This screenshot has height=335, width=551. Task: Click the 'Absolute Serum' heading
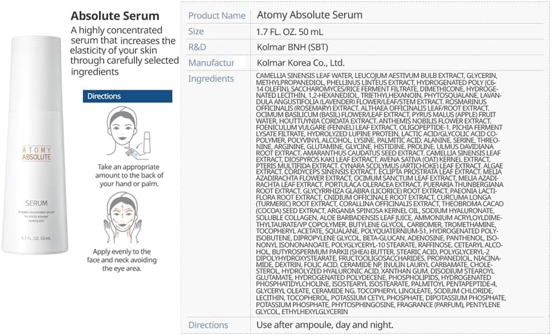(x=115, y=16)
